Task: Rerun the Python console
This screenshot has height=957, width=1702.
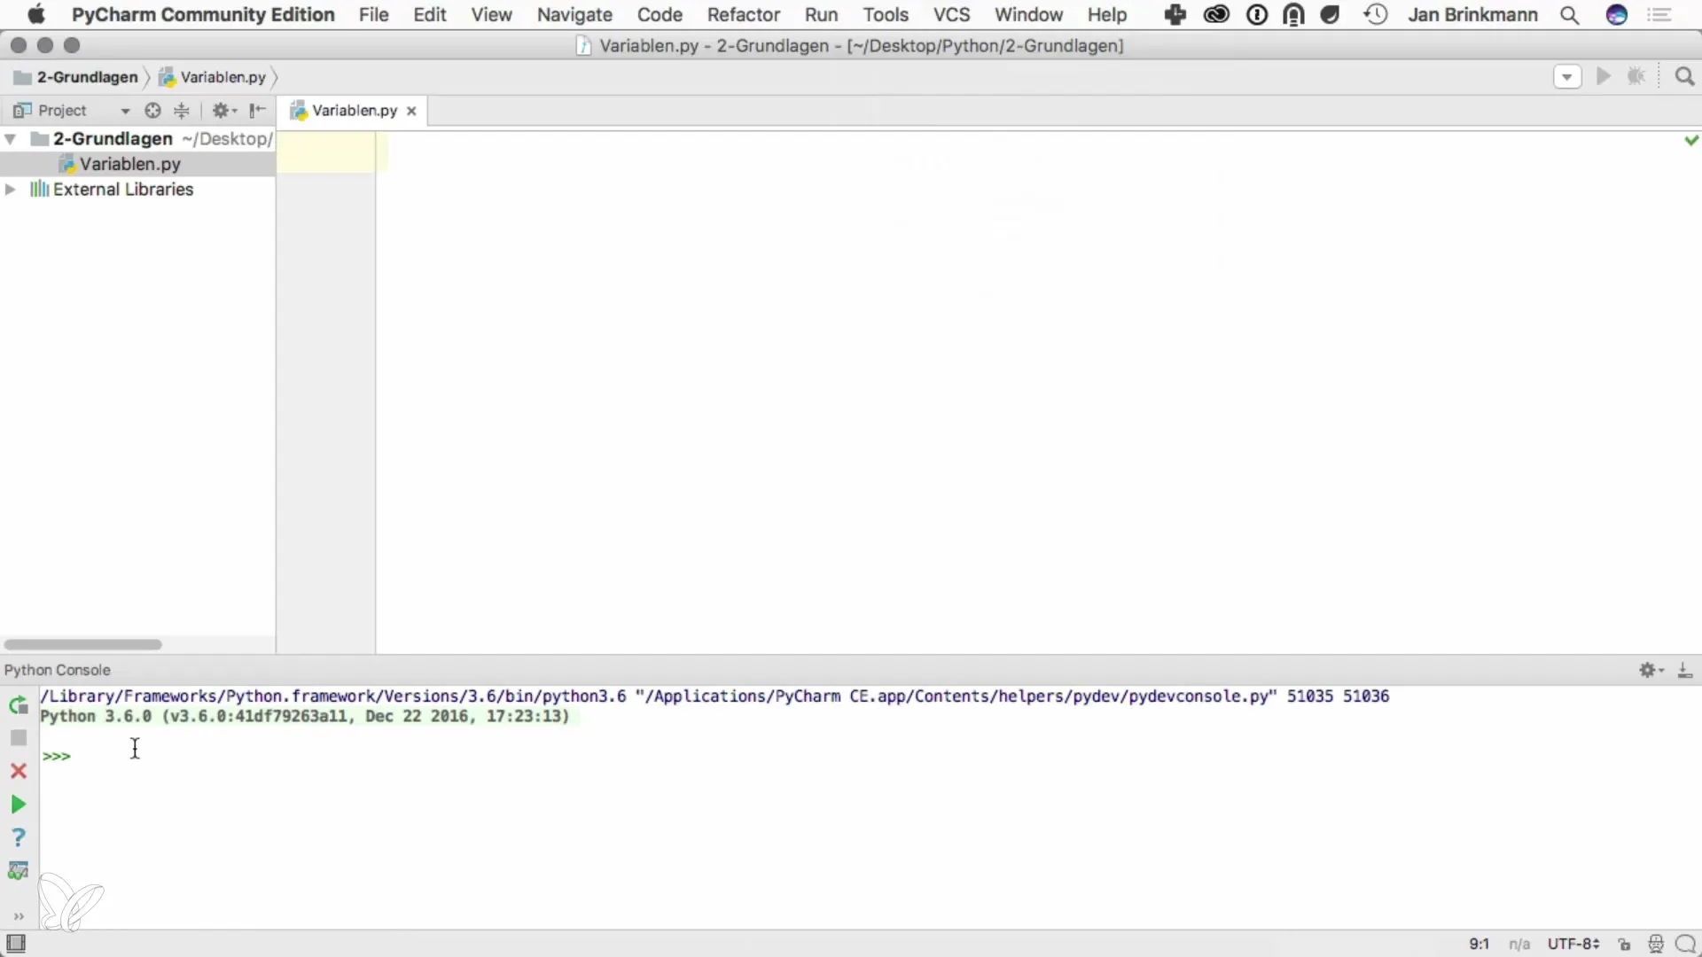Action: tap(18, 705)
